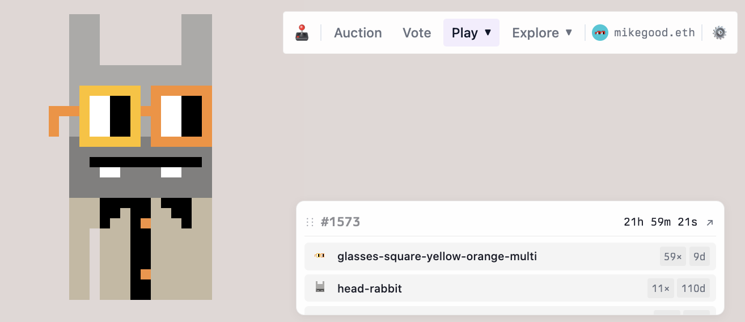Go to the Auction page
The height and width of the screenshot is (322, 745).
coord(358,33)
